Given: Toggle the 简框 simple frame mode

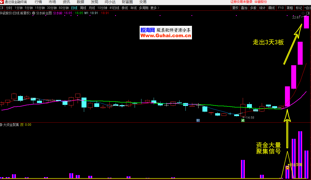Looking at the screenshot, I should click(290, 8).
